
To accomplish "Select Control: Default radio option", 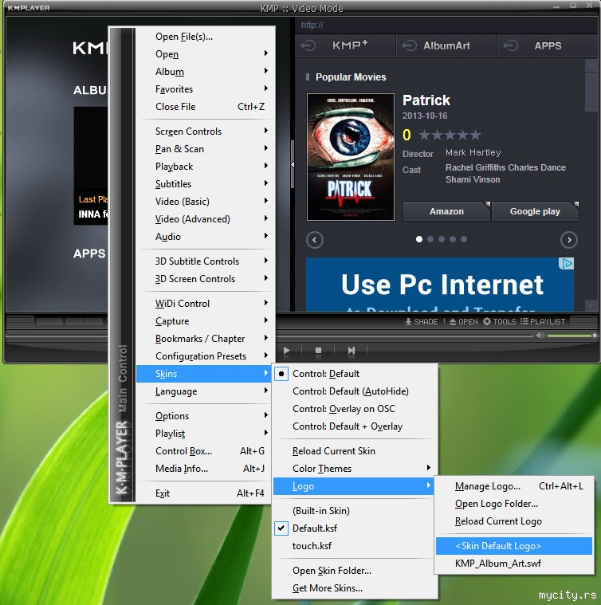I will coord(355,374).
